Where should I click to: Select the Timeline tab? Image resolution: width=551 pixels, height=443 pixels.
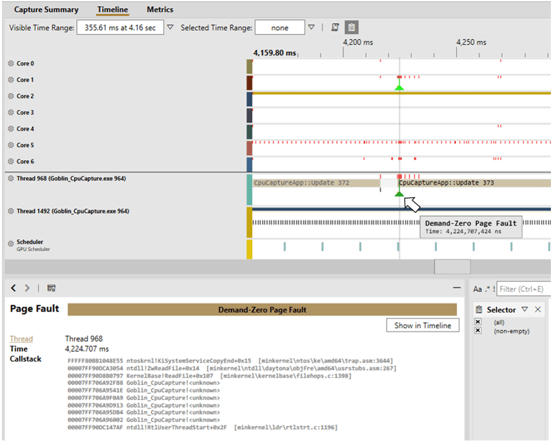point(112,9)
